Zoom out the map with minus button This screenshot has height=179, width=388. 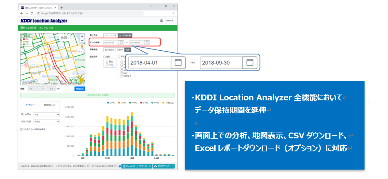(82, 40)
